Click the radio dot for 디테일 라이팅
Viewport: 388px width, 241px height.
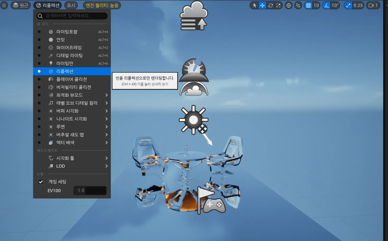[39, 55]
